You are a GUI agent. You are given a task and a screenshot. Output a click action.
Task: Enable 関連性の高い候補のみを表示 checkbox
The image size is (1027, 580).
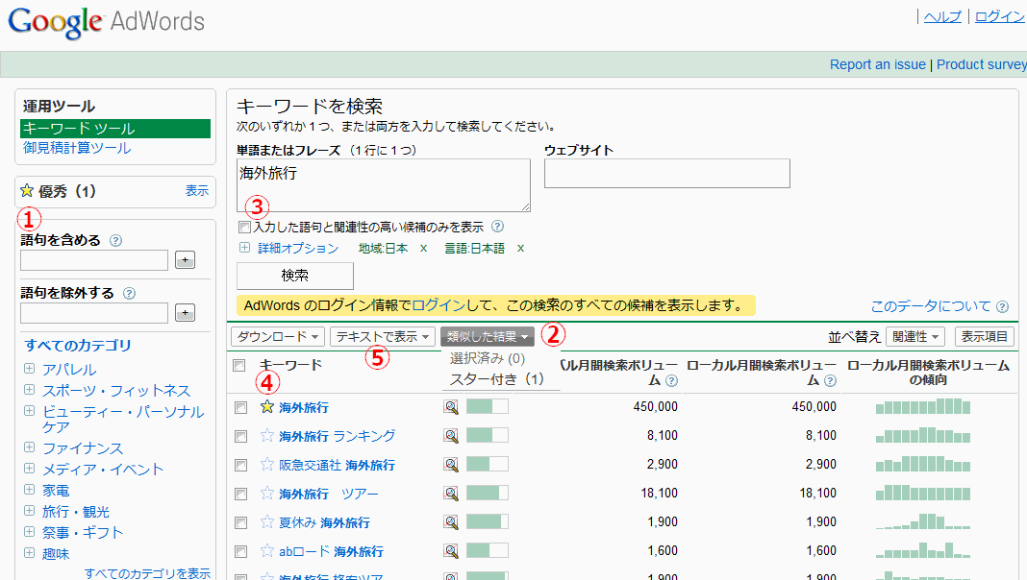click(x=244, y=228)
